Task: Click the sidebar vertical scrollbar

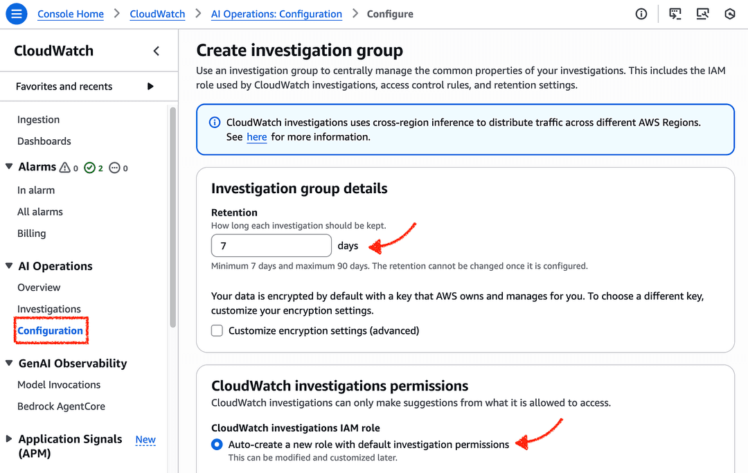Action: click(x=172, y=217)
